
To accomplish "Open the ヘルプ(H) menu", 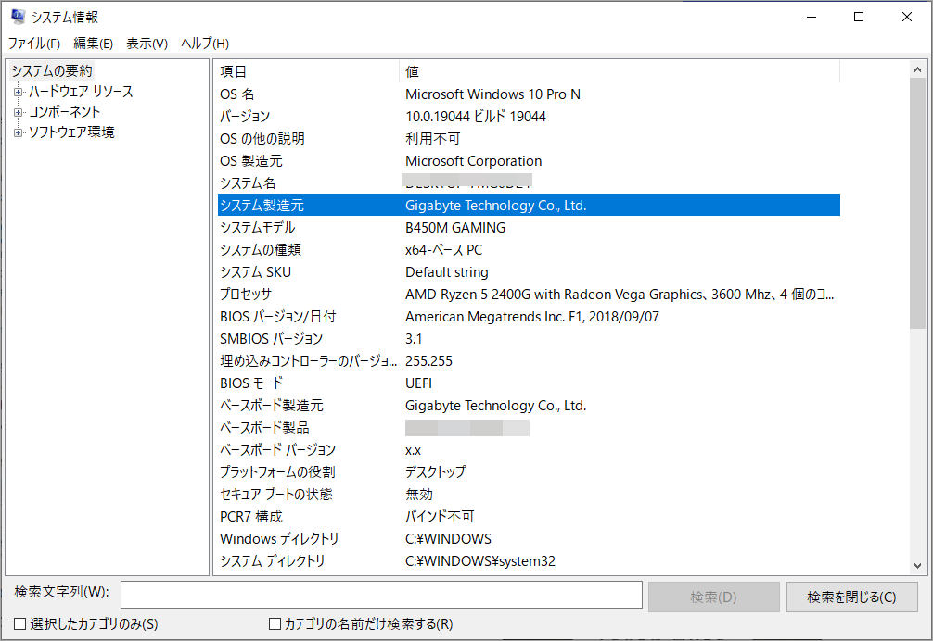I will (x=205, y=44).
